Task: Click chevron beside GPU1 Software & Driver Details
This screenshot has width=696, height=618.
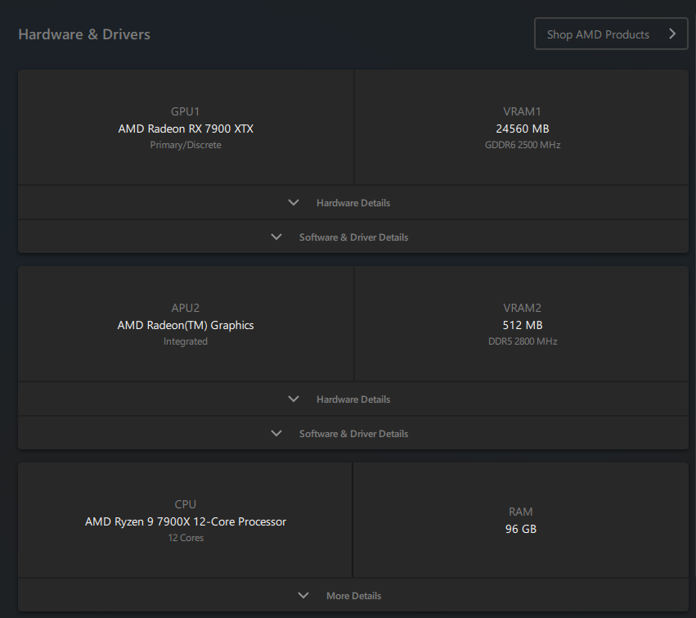Action: pos(276,237)
